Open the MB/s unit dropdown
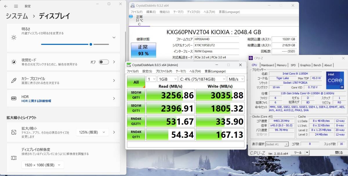Screen dimensions: 348x176 click(236, 79)
